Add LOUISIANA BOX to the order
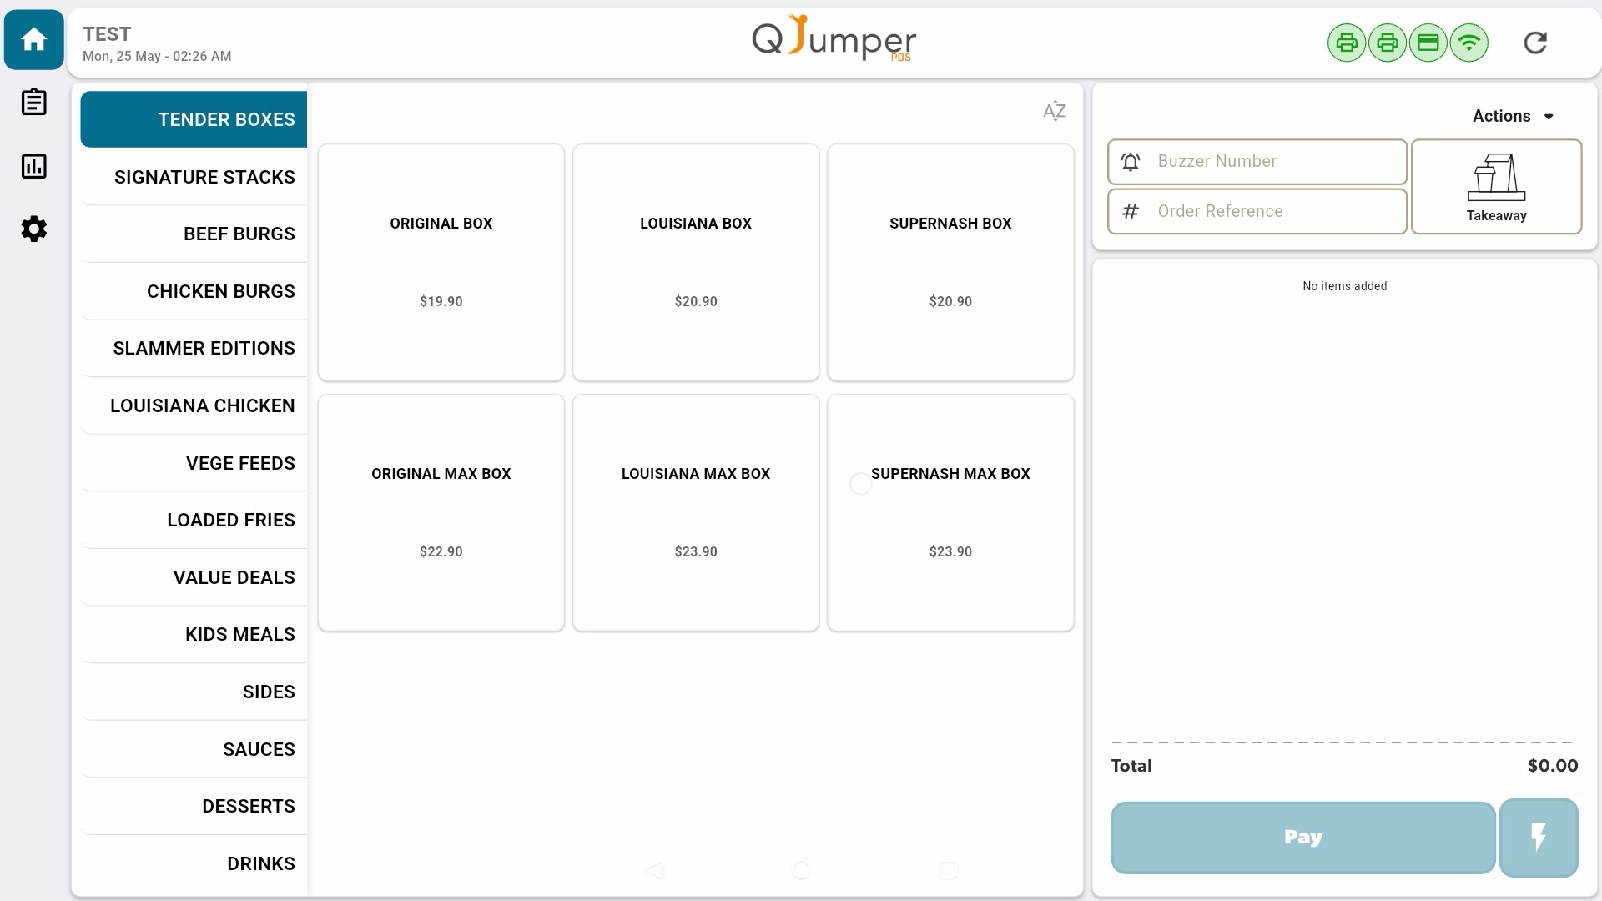The image size is (1602, 901). pyautogui.click(x=696, y=263)
